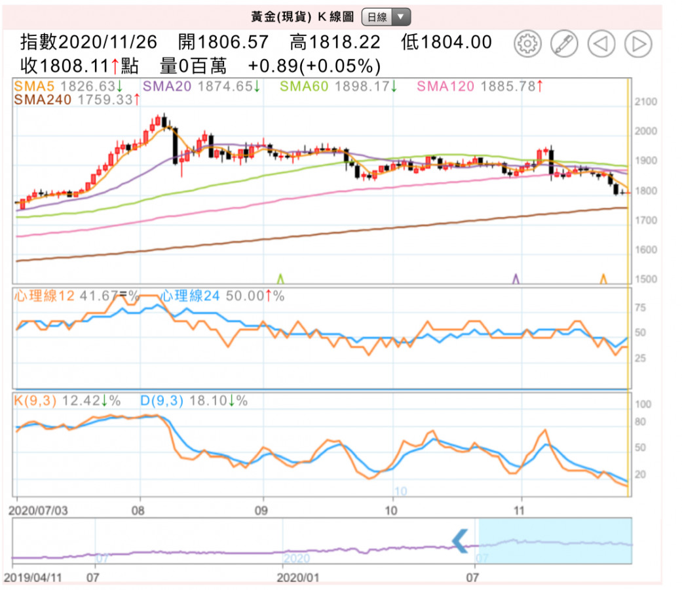Click the 心理線12 indicator label
Screen dimensions: 682x590
coord(45,296)
